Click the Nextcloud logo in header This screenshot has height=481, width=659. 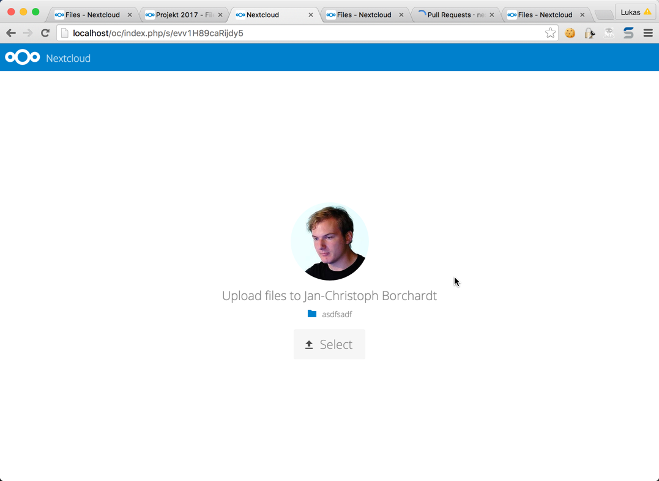tap(23, 57)
